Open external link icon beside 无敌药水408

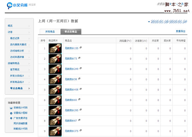[80, 89]
